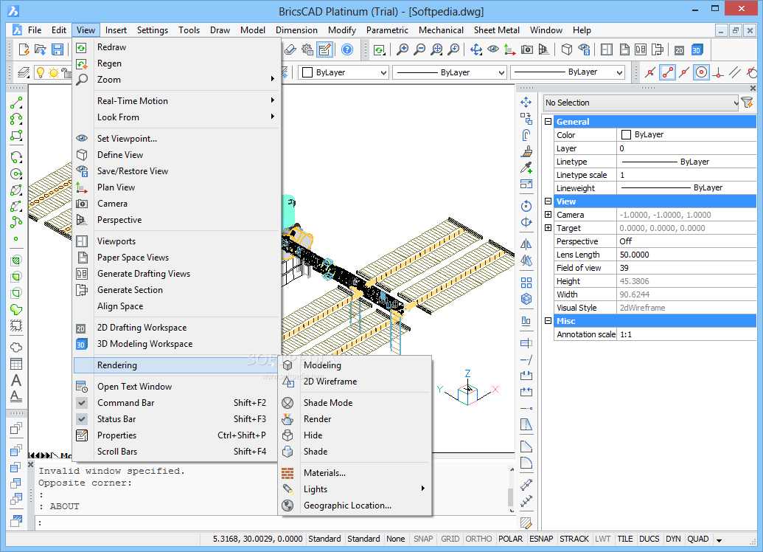Click the Materials brick icon in submenu
763x552 pixels.
click(288, 473)
